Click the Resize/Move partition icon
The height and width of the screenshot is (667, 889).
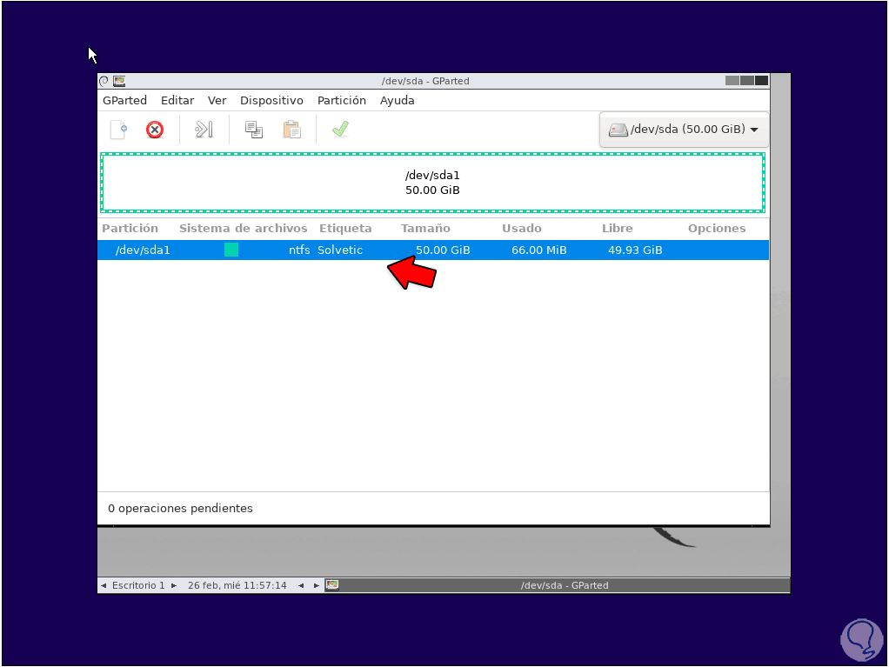pyautogui.click(x=204, y=130)
